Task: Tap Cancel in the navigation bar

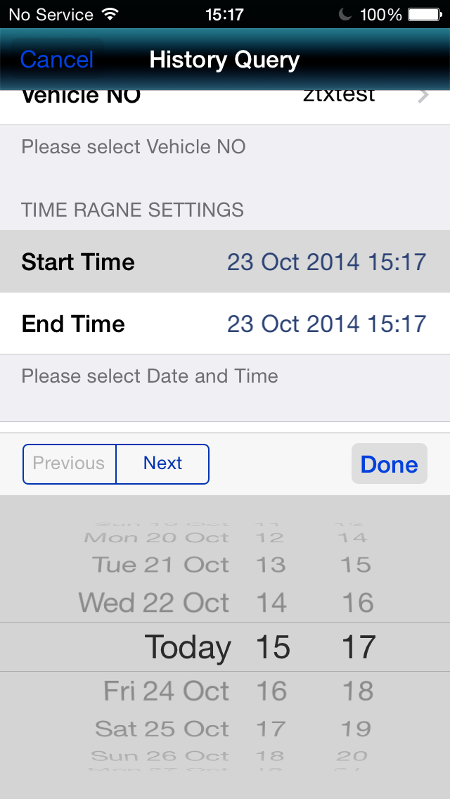Action: coord(57,60)
